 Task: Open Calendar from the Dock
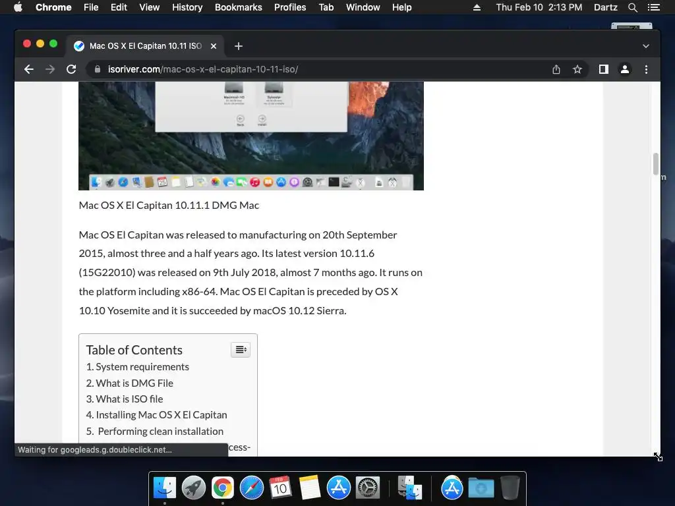click(280, 488)
